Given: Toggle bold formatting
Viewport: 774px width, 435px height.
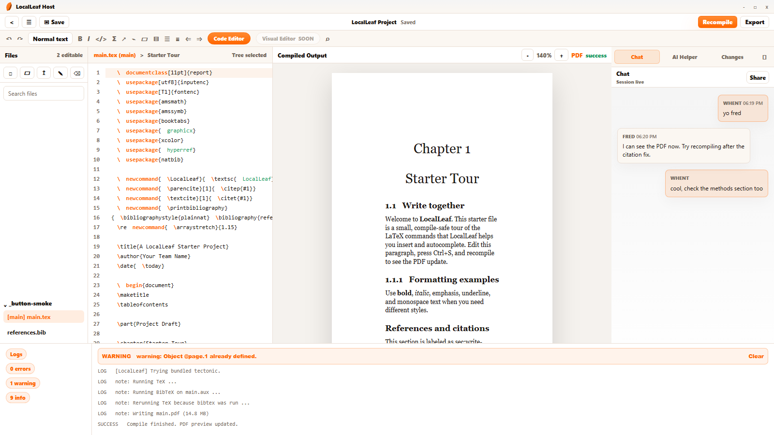Looking at the screenshot, I should [80, 39].
